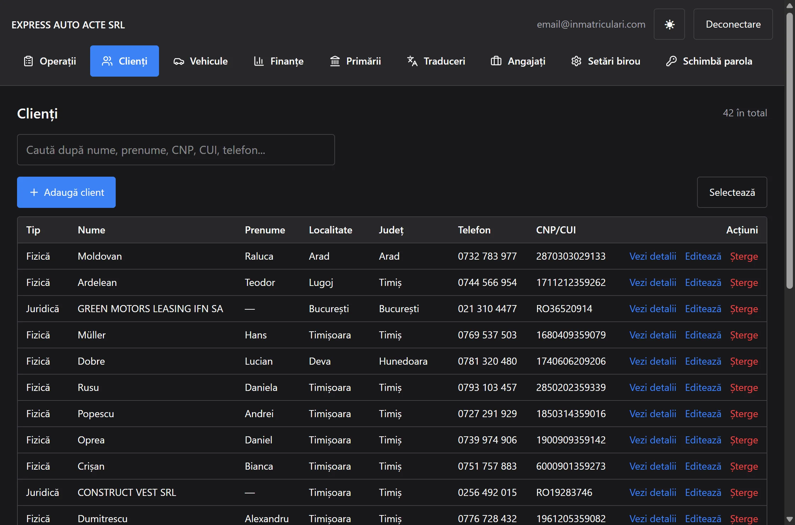Image resolution: width=795 pixels, height=525 pixels.
Task: Click the Selectează button
Action: [732, 192]
